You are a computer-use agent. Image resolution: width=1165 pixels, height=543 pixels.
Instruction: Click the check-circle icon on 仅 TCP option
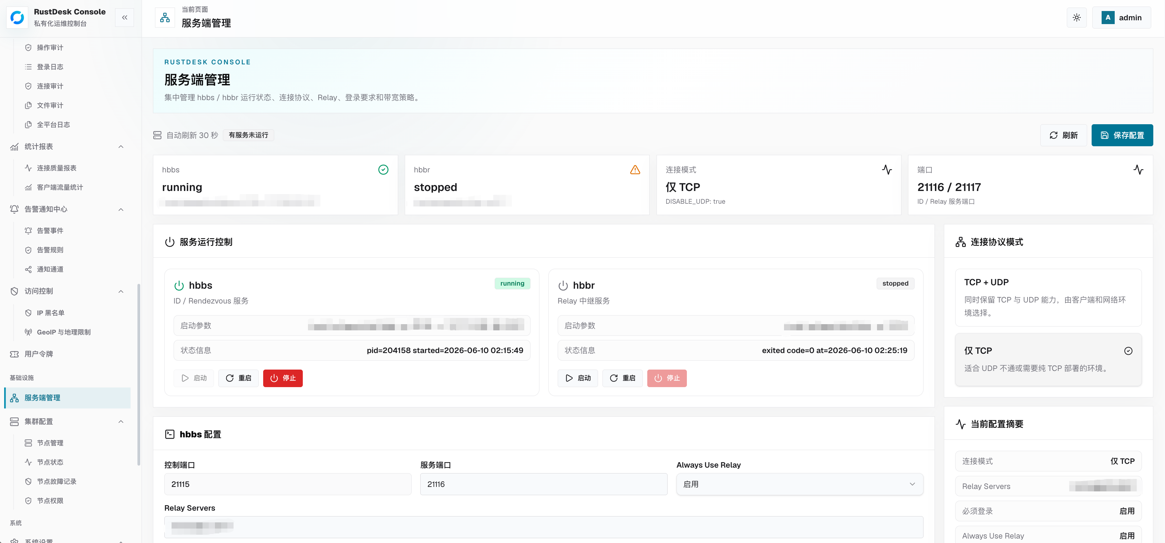click(1128, 351)
